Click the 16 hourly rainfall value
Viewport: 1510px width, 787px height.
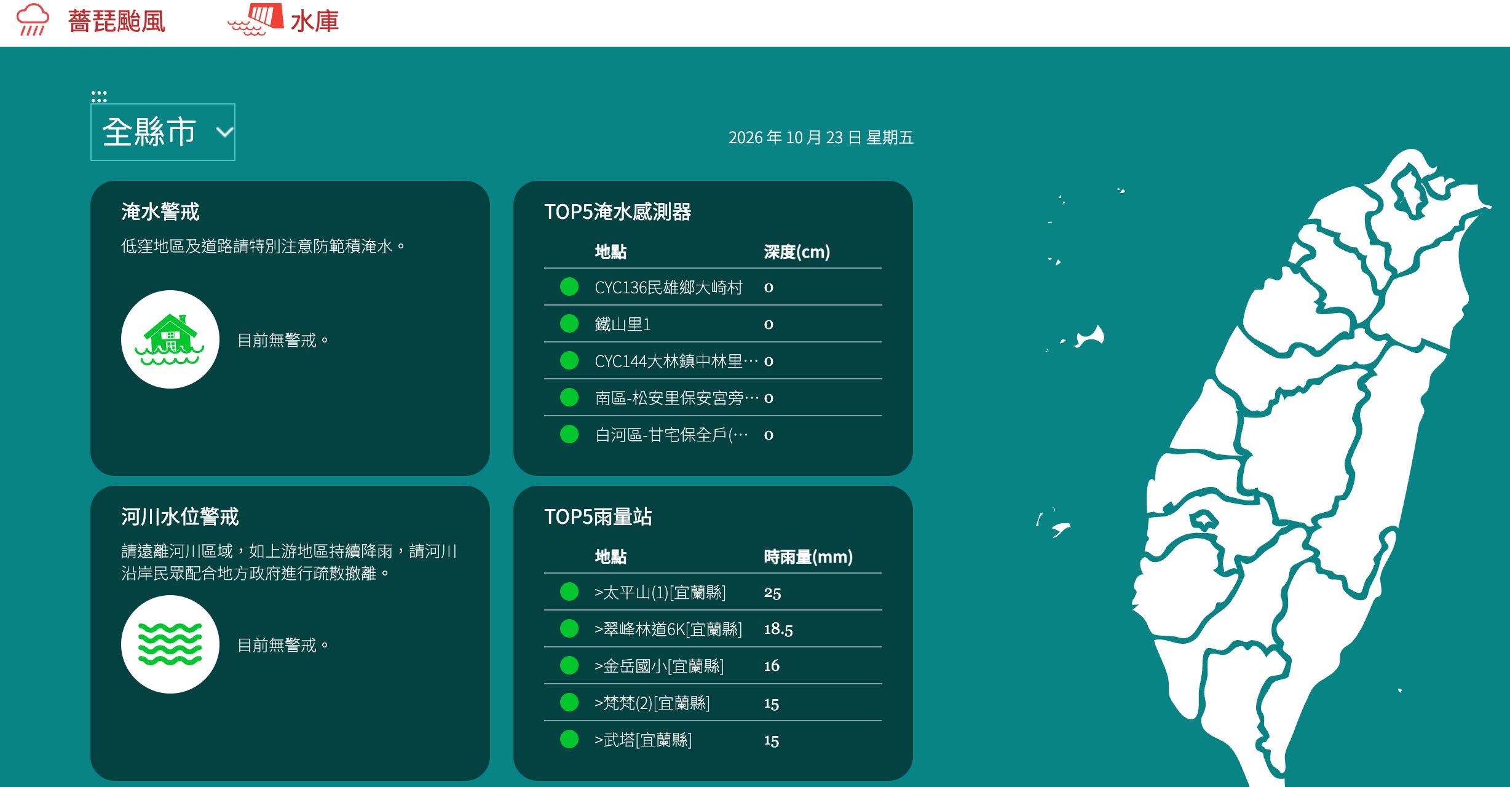pos(772,666)
